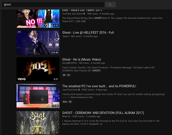
Task: Click '254K views • 3 days ago' text
Action: click(x=94, y=90)
